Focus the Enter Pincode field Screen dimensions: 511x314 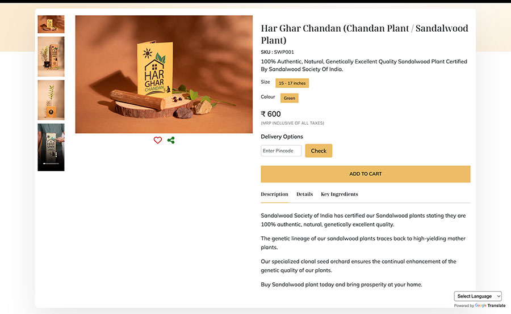pos(281,151)
